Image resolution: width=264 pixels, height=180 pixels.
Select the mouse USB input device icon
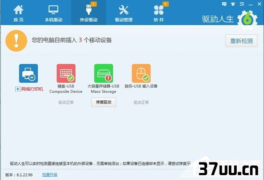[x=141, y=73]
